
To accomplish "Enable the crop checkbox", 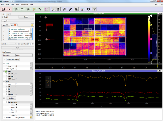I will [x=16, y=112].
